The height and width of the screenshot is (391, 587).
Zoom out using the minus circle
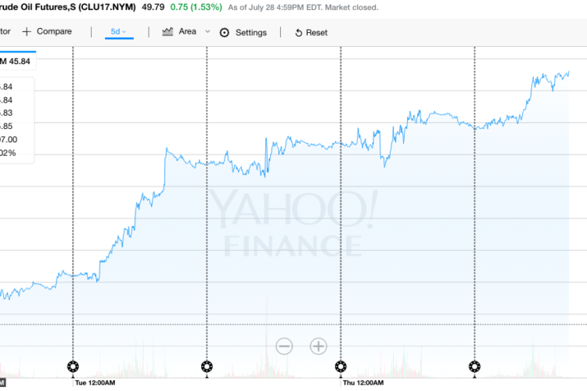tap(284, 346)
